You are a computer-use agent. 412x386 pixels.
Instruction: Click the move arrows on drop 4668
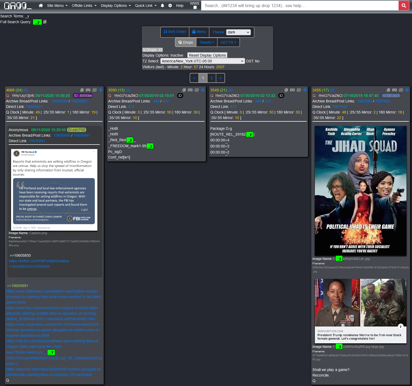pyautogui.click(x=101, y=90)
